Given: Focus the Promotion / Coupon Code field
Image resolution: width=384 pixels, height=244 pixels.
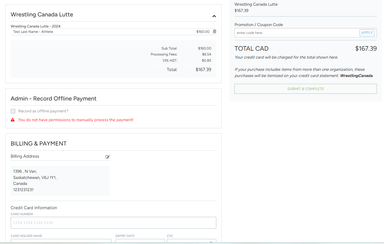Looking at the screenshot, I should [x=297, y=33].
